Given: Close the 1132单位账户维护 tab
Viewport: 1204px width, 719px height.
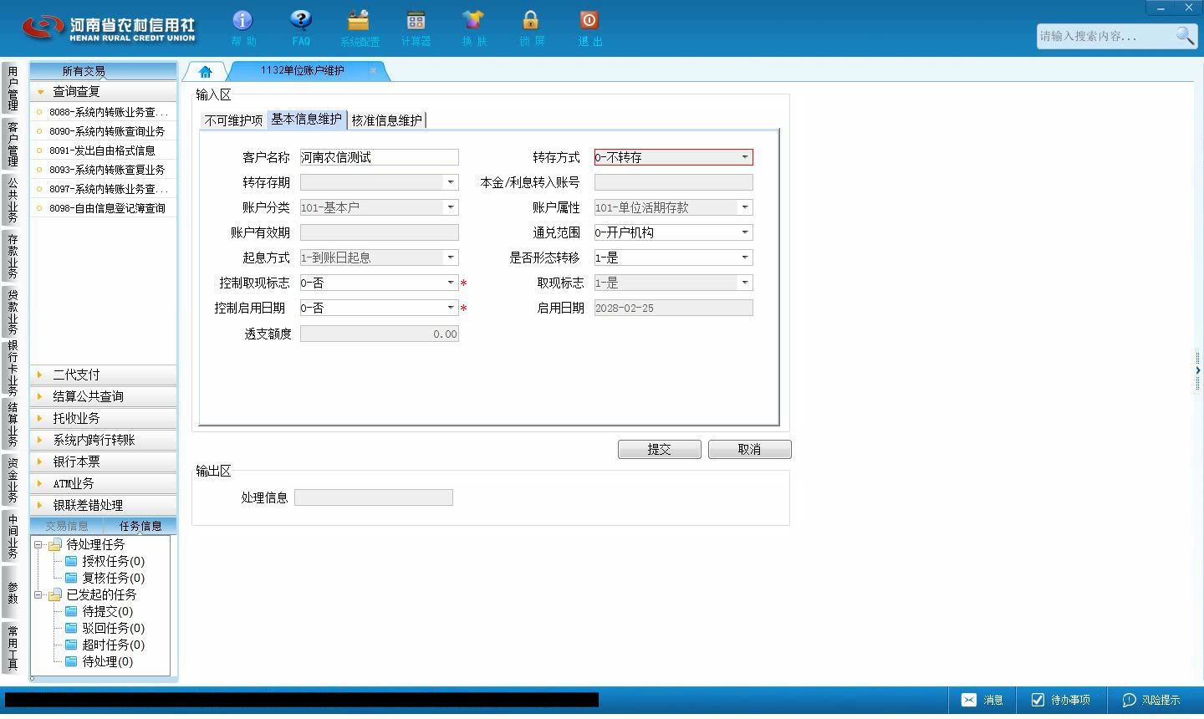Looking at the screenshot, I should click(373, 70).
